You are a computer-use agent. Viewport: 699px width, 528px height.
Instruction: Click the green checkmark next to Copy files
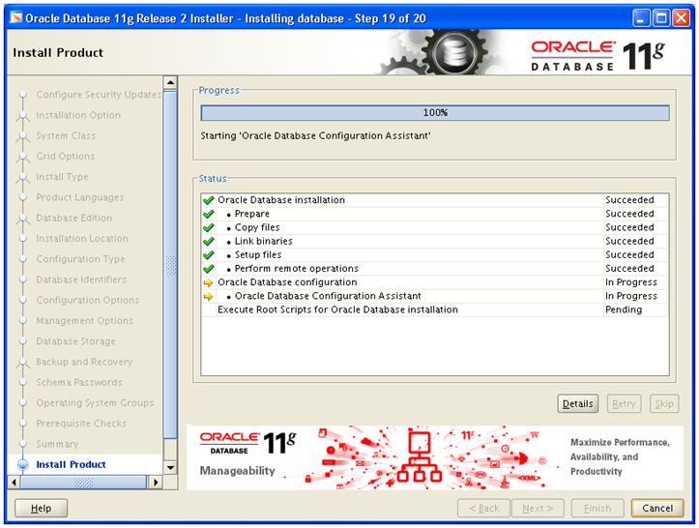208,228
